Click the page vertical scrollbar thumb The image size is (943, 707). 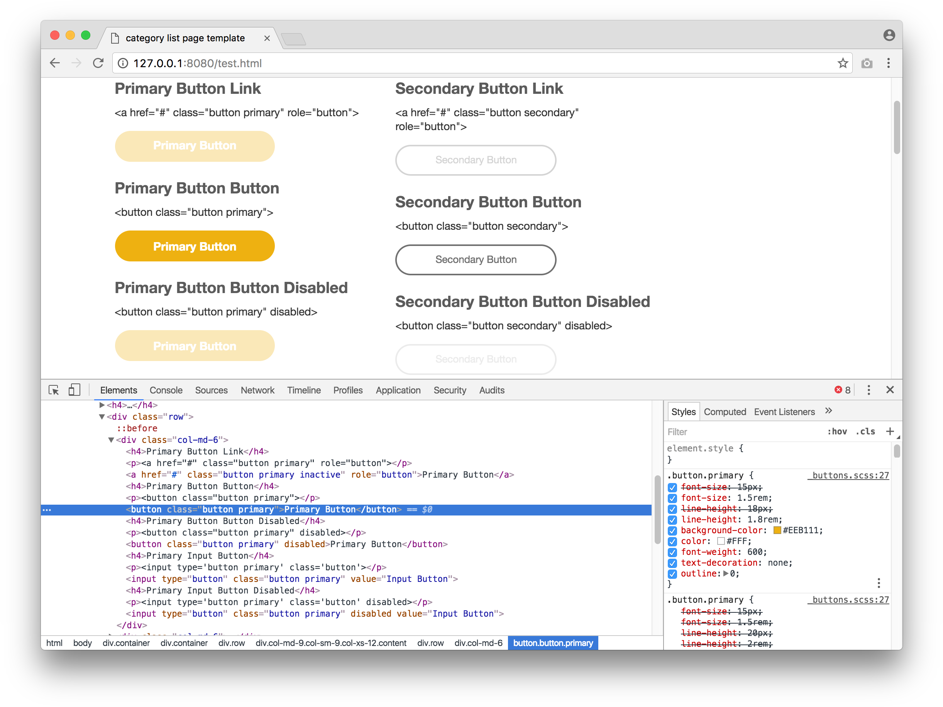[x=897, y=127]
